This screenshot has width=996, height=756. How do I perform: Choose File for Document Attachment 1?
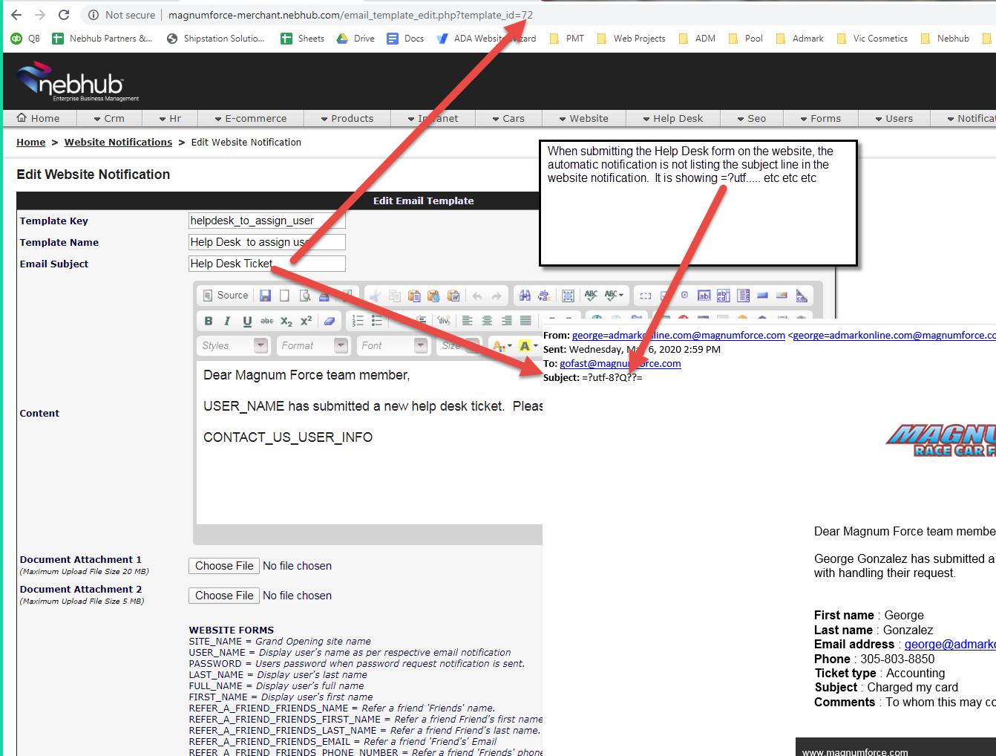224,566
